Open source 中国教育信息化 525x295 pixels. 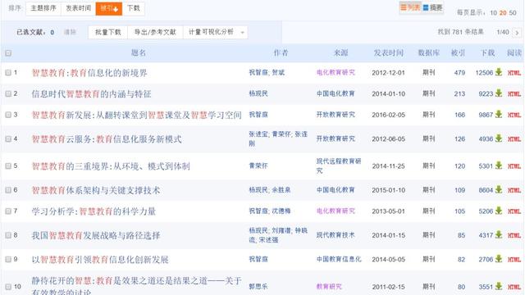tap(339, 259)
